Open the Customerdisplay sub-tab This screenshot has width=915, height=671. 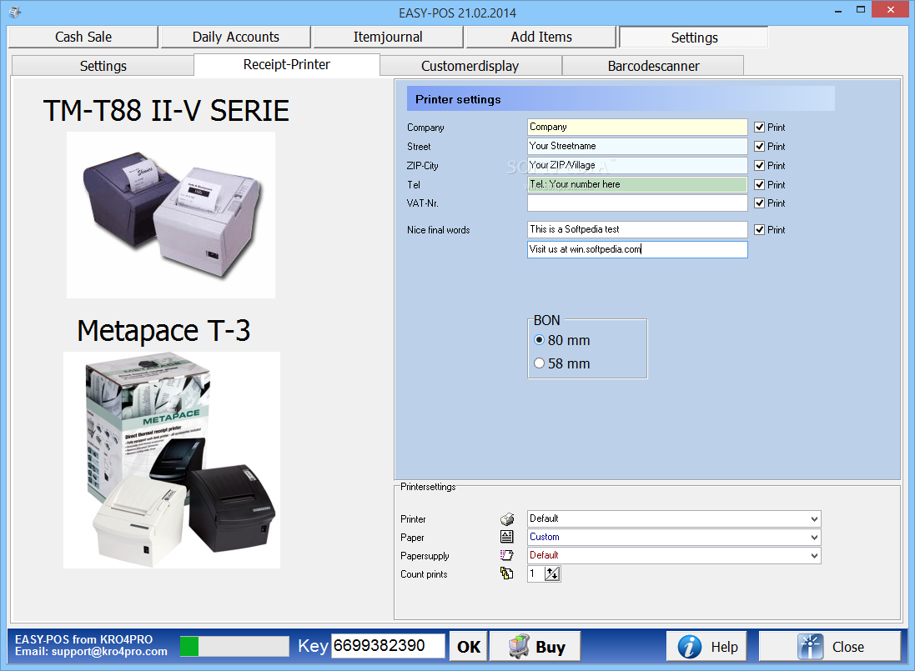(x=470, y=66)
